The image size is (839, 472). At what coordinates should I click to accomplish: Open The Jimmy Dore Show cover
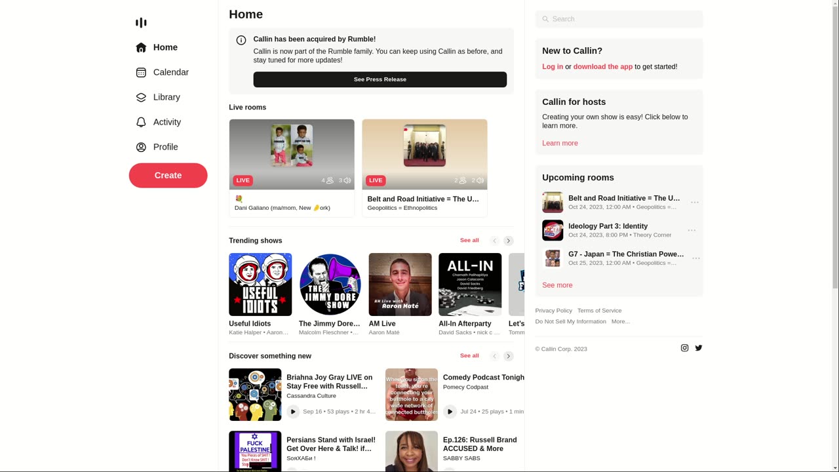[330, 285]
